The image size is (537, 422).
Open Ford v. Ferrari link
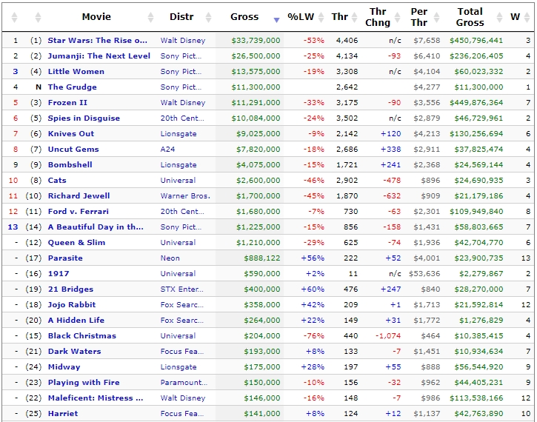point(78,212)
